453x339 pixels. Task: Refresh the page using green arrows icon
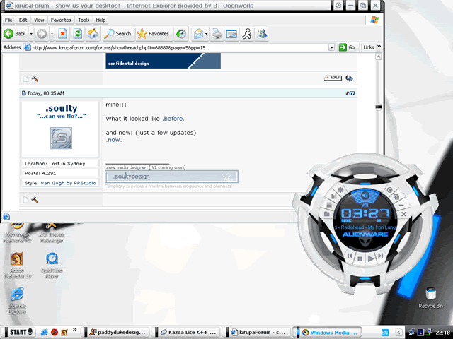[77, 34]
